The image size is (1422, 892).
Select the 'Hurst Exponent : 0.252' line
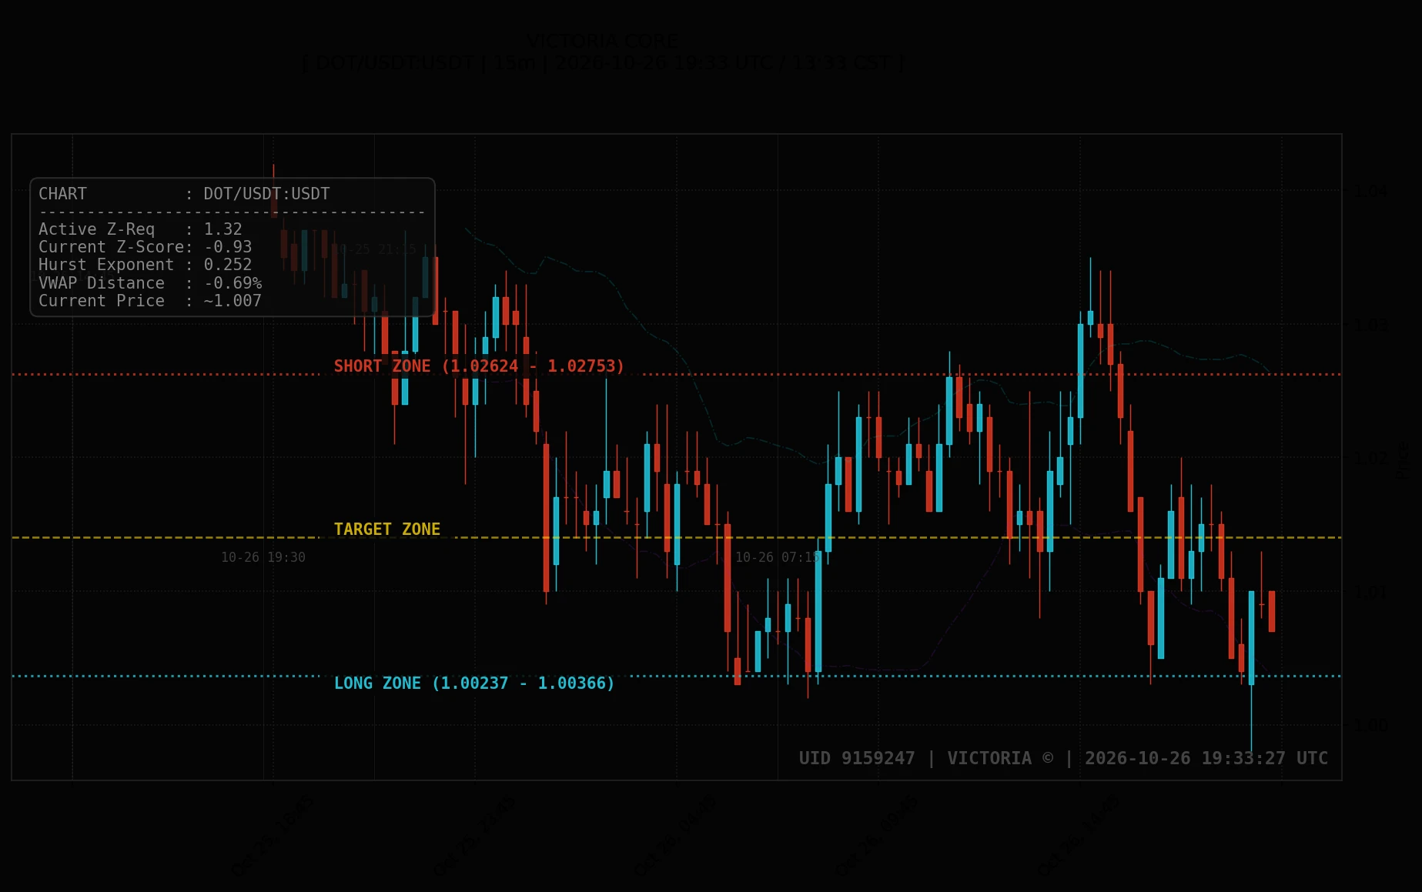146,265
